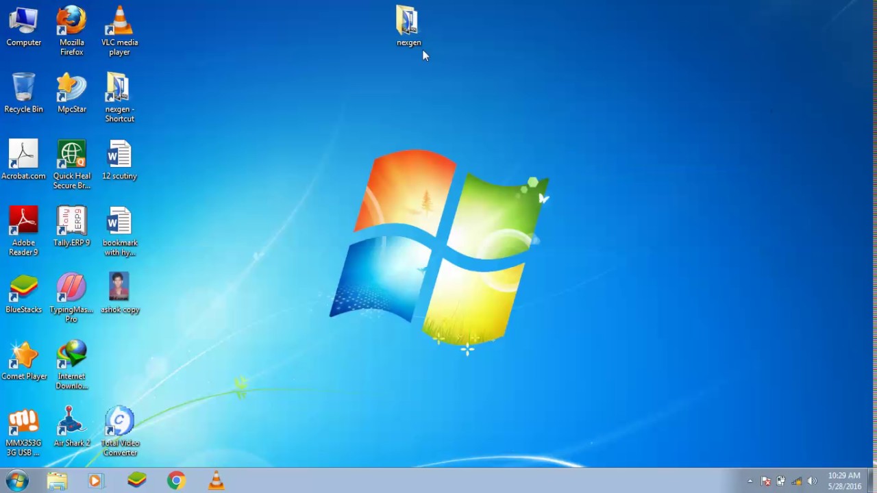Select the VLC media player desktop shortcut

click(119, 31)
